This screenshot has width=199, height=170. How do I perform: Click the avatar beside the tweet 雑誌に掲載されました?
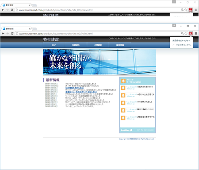click(123, 110)
